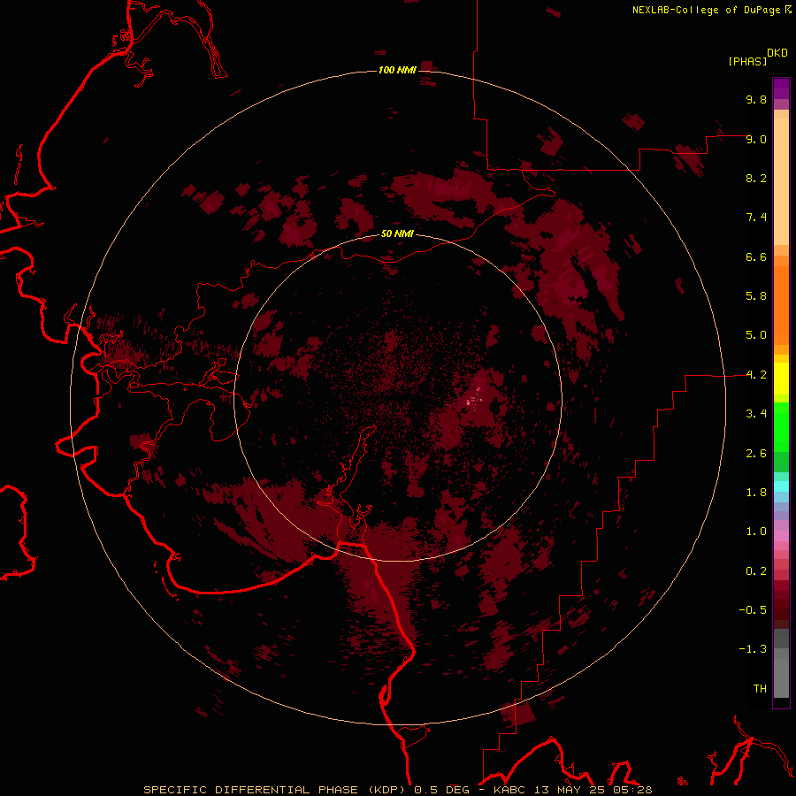
Task: Click the 50 NMI range ring label
Action: [x=397, y=233]
